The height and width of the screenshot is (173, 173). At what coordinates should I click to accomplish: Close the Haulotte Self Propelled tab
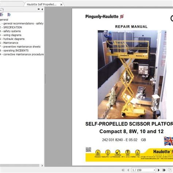(61, 5)
